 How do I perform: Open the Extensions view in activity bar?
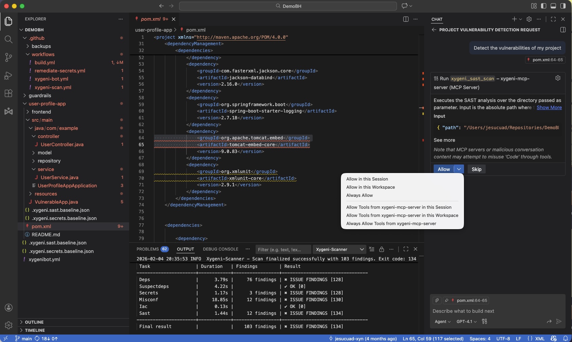pos(8,93)
